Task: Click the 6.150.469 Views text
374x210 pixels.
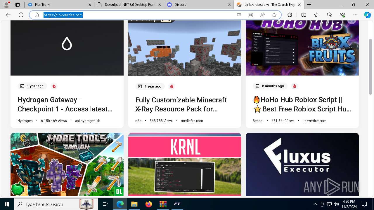Action: pyautogui.click(x=54, y=120)
